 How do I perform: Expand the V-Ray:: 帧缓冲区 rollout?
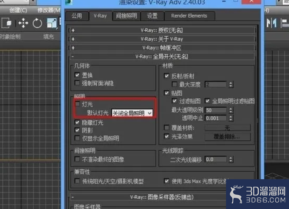pos(162,48)
